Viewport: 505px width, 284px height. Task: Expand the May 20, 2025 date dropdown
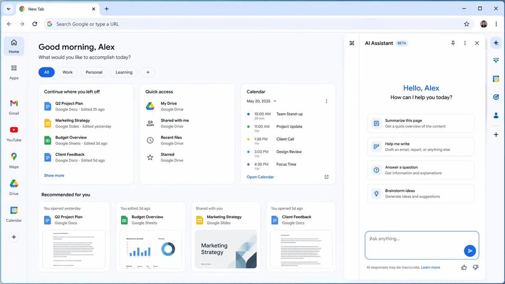pyautogui.click(x=275, y=101)
